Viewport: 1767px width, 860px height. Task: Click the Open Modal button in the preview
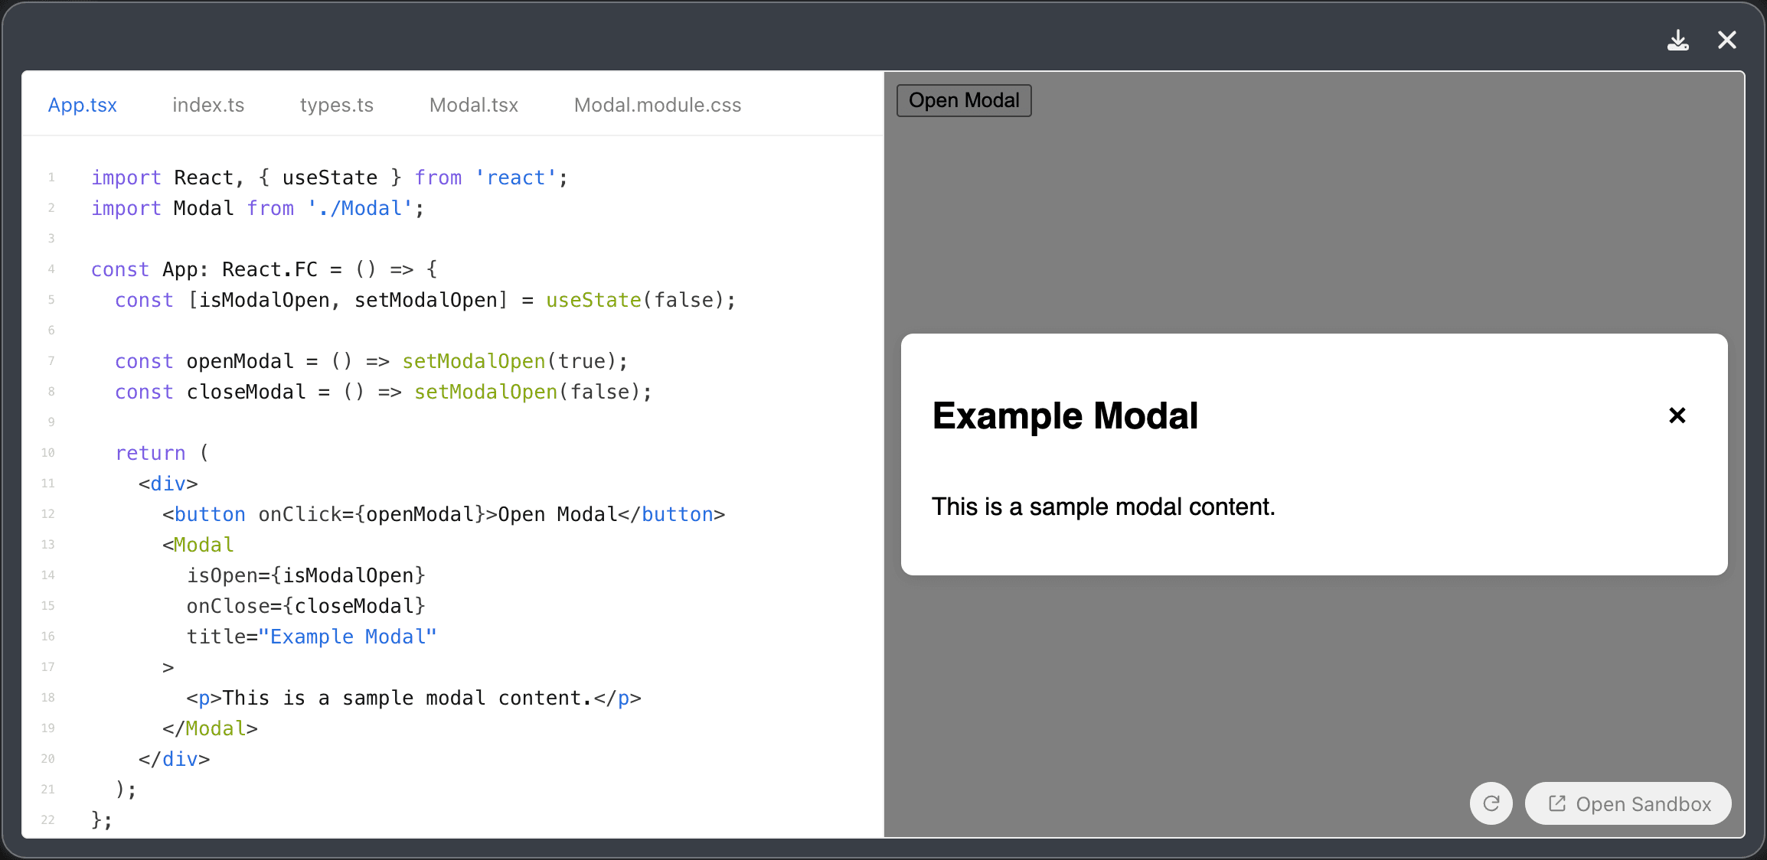(x=962, y=100)
